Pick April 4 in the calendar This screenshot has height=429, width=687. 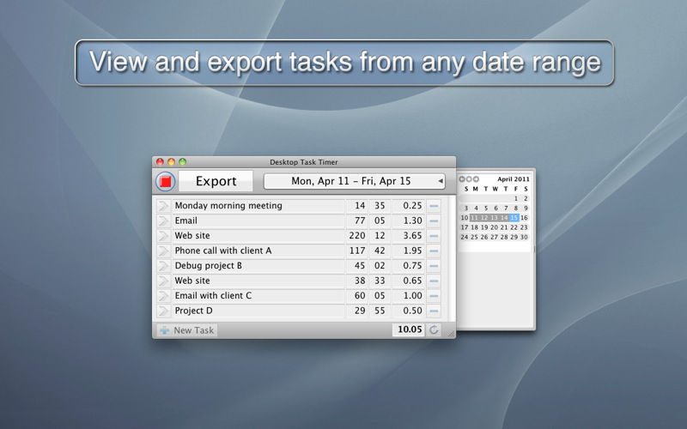tap(476, 208)
